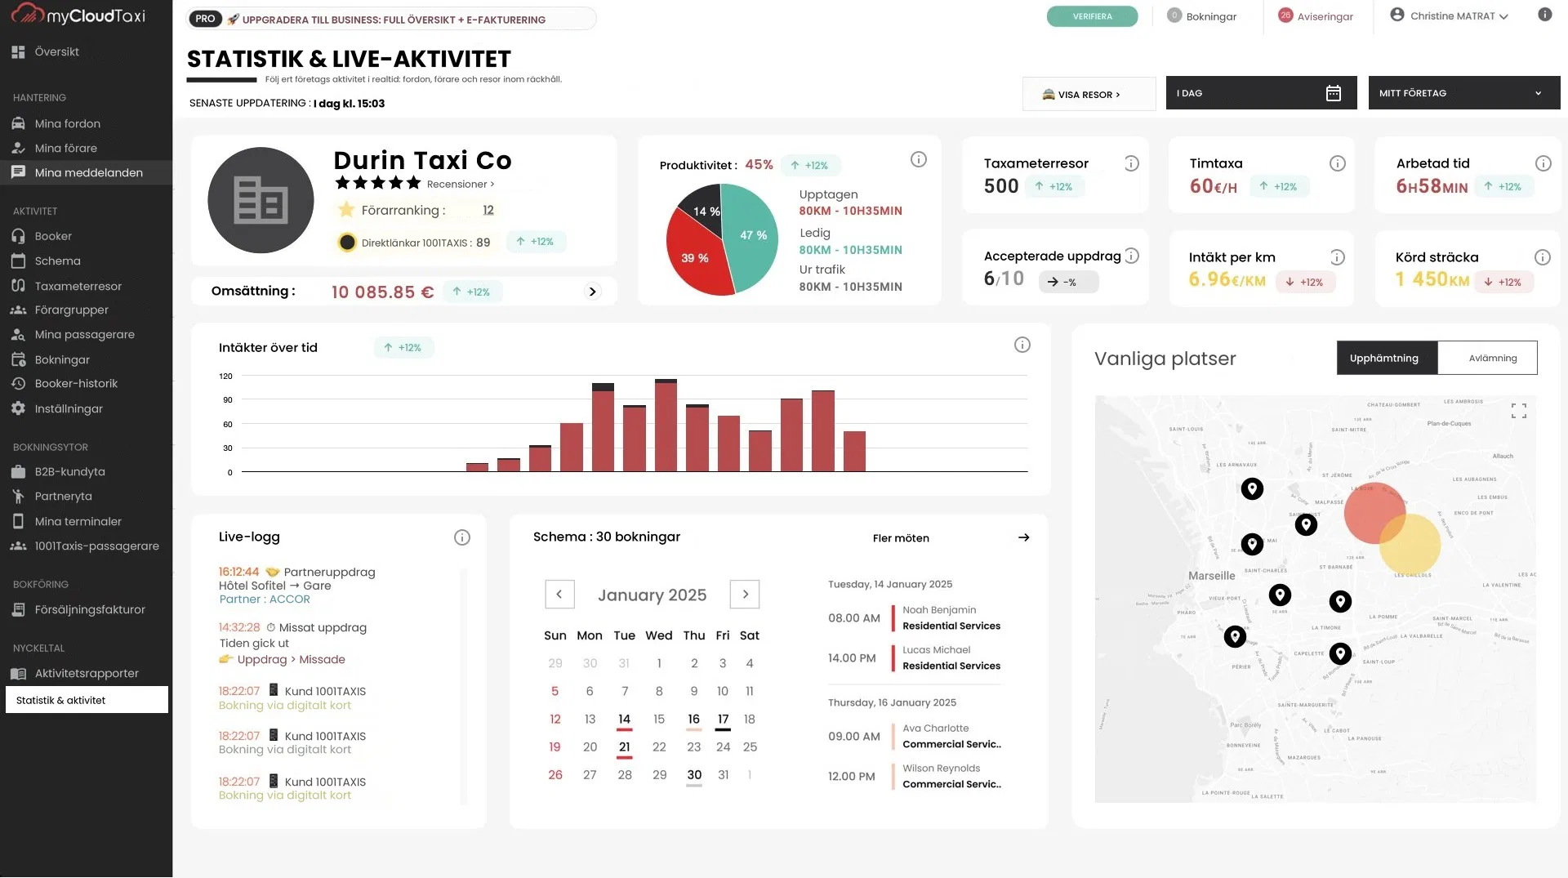Open Aktivitetsrapporter in sidebar
Viewport: 1568px width, 878px height.
86,673
